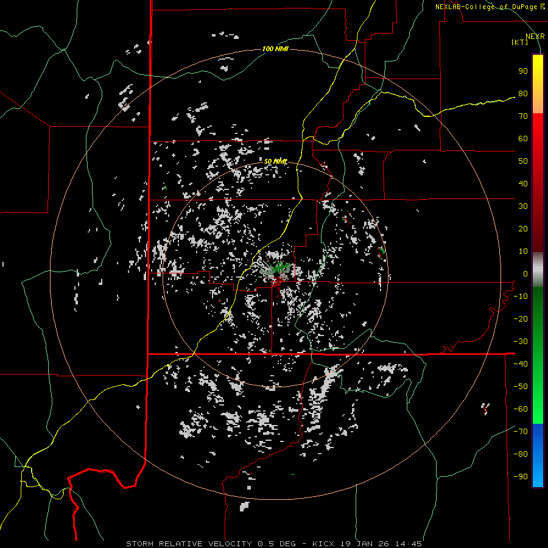Click the -80 knot scale value
Image resolution: width=548 pixels, height=548 pixels.
(x=521, y=454)
